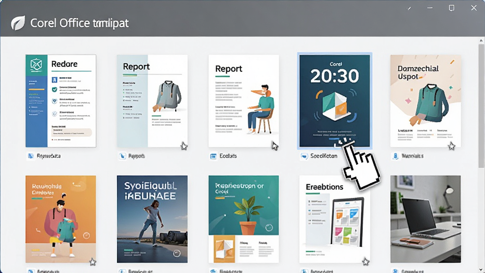Minimize the Corel Office window
This screenshot has width=485, height=273.
(430, 8)
